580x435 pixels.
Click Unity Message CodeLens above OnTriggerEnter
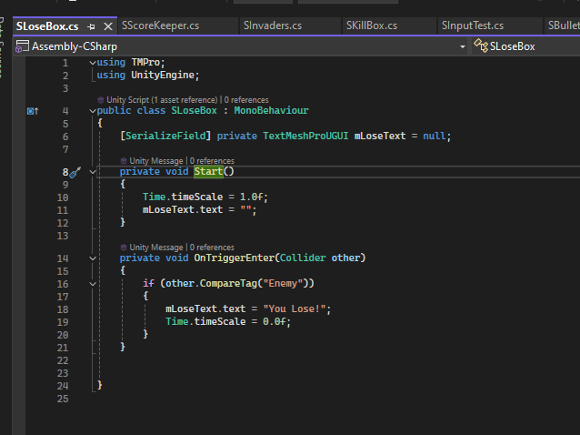[156, 248]
